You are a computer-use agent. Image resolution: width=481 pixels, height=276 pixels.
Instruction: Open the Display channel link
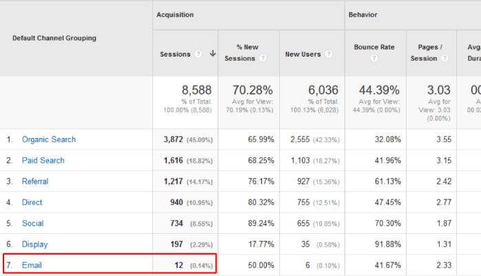pyautogui.click(x=34, y=244)
